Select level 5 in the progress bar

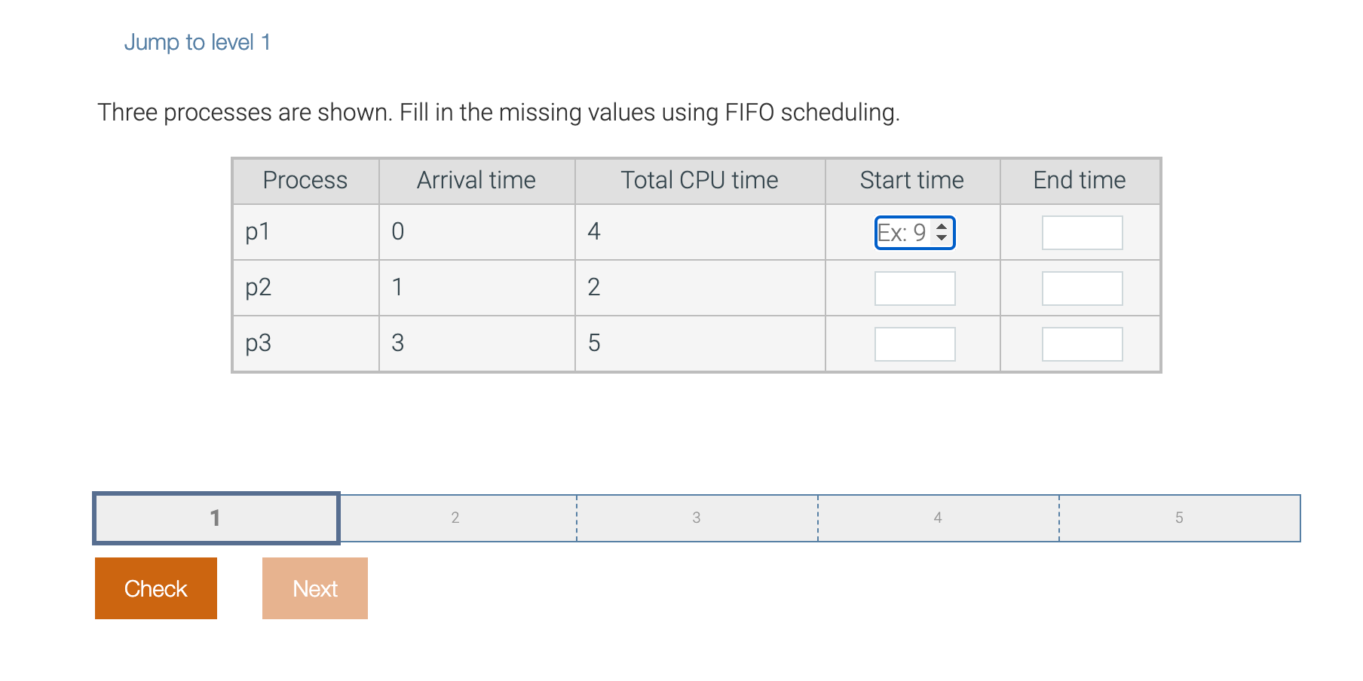pos(1179,518)
